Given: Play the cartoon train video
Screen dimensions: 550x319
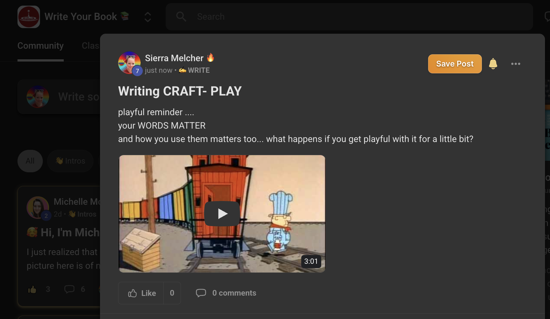Looking at the screenshot, I should (222, 214).
